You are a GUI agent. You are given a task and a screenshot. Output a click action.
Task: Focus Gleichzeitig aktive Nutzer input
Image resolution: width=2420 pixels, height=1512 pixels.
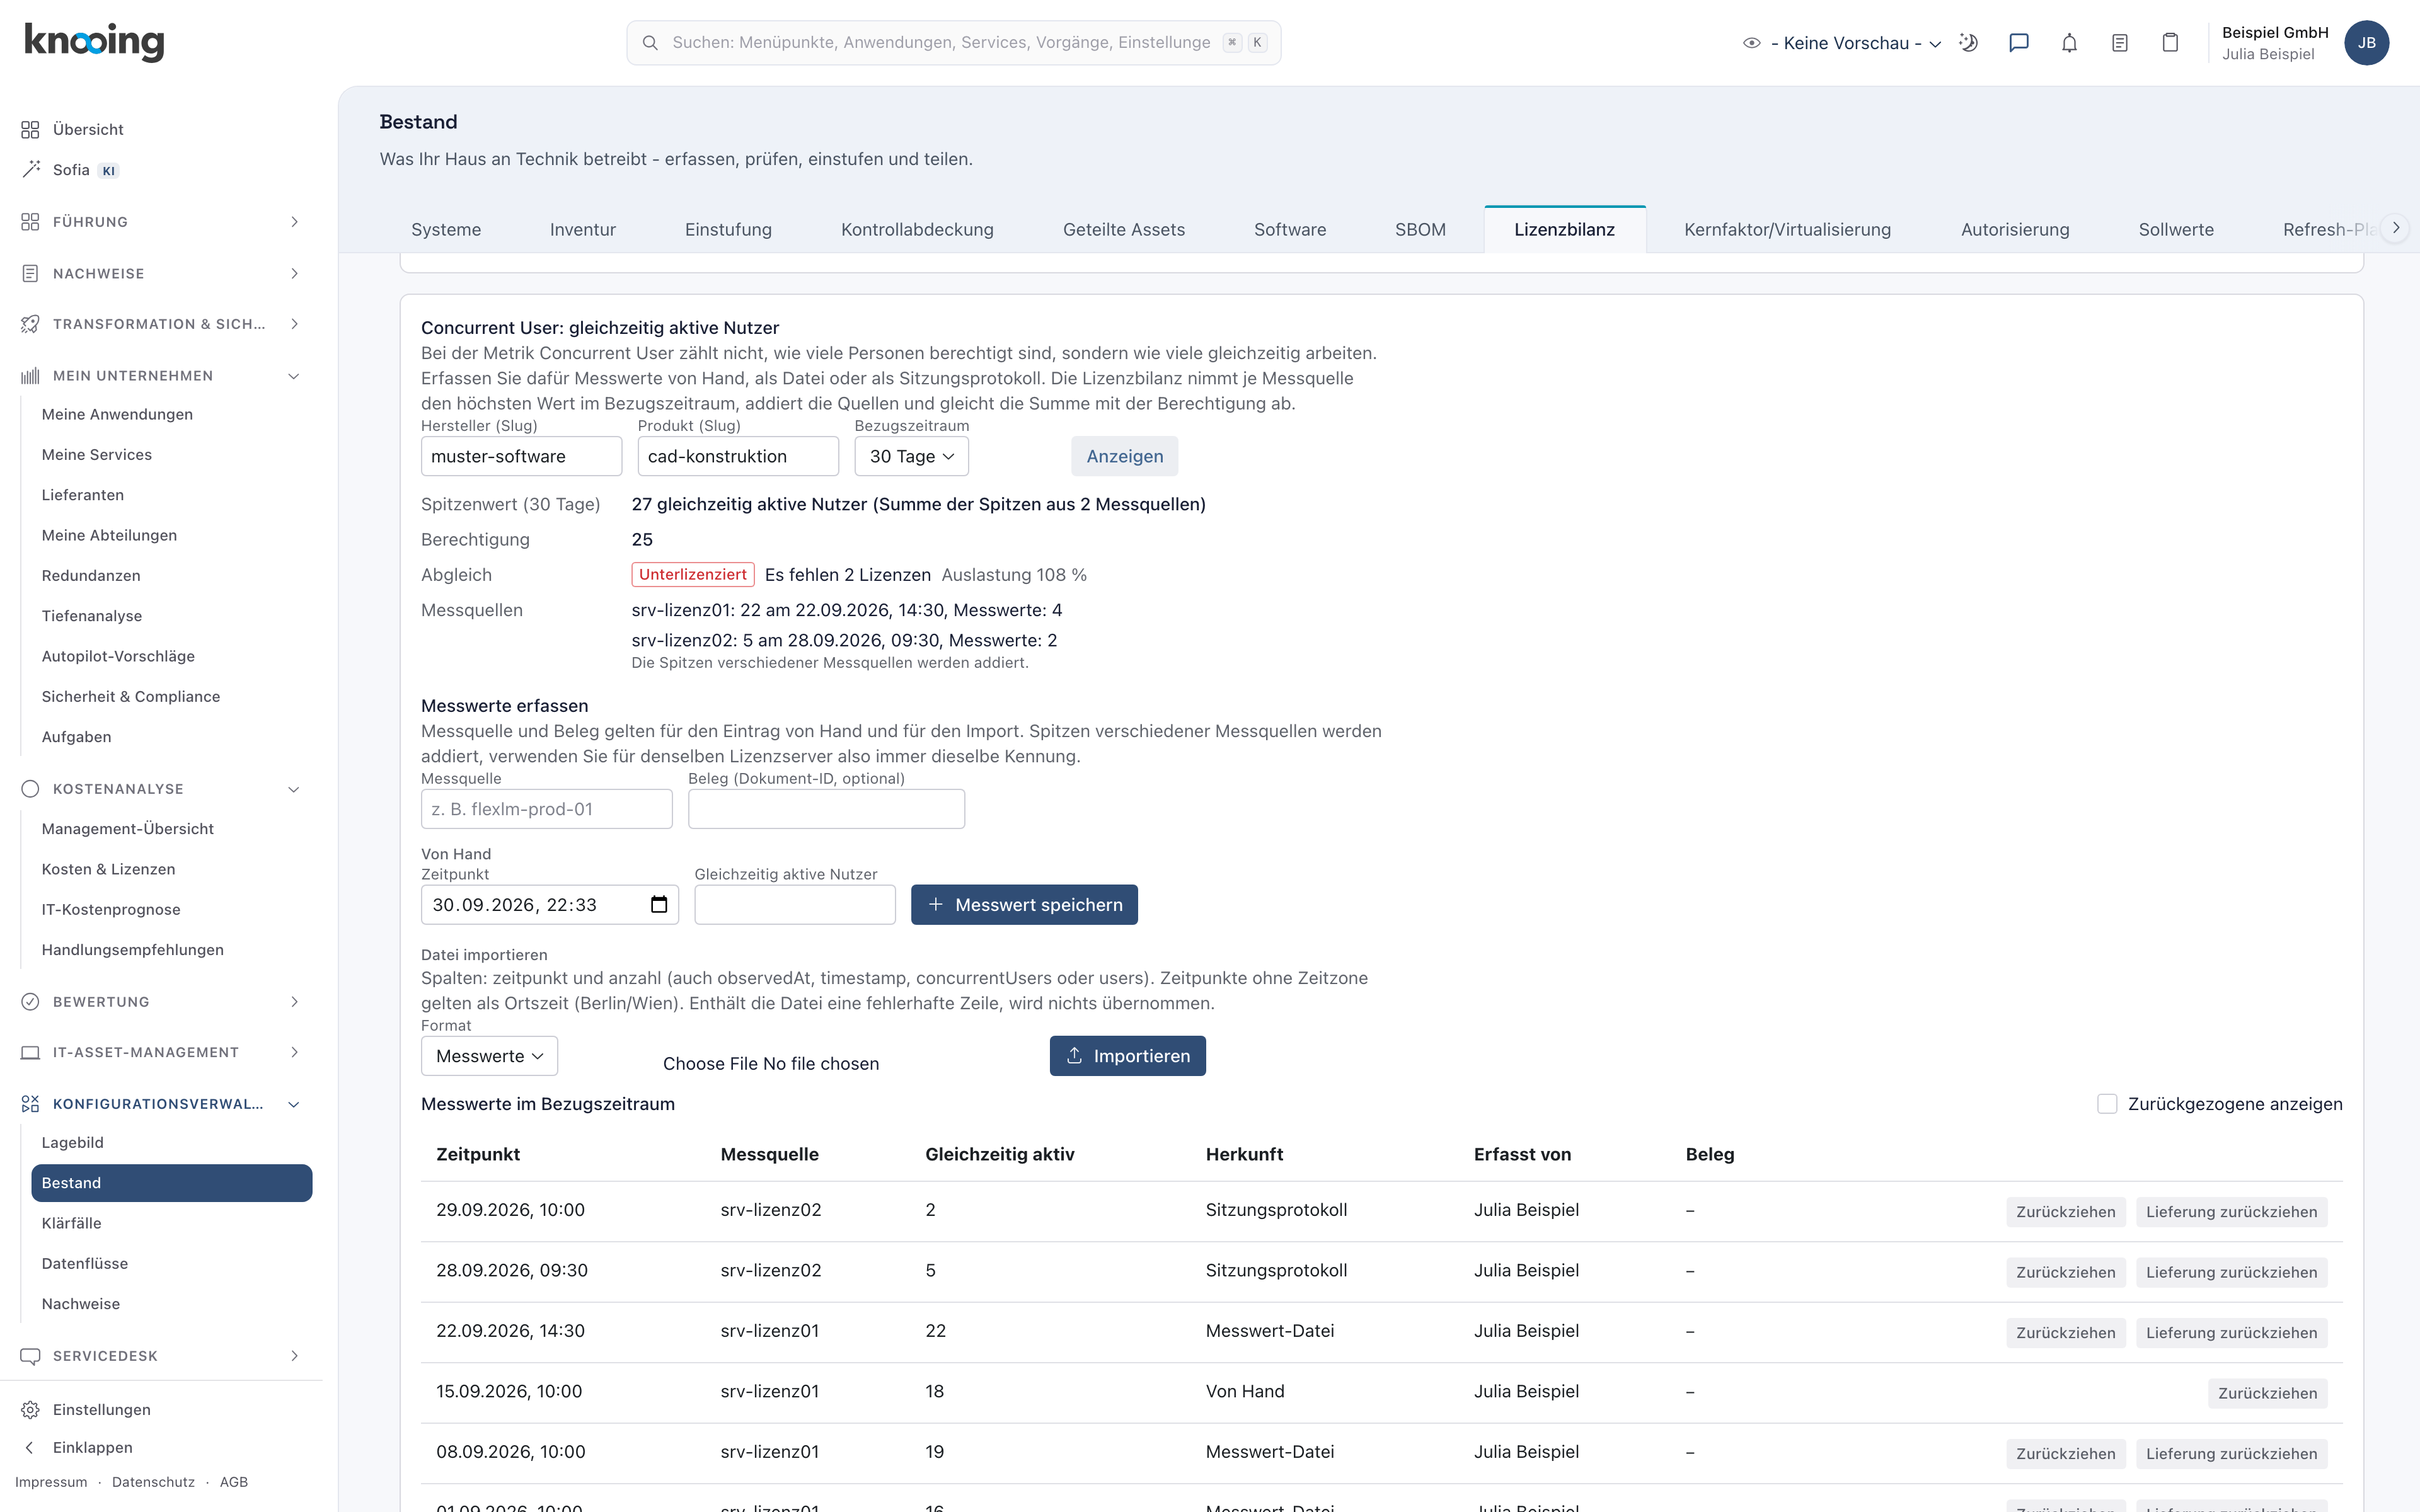point(795,905)
